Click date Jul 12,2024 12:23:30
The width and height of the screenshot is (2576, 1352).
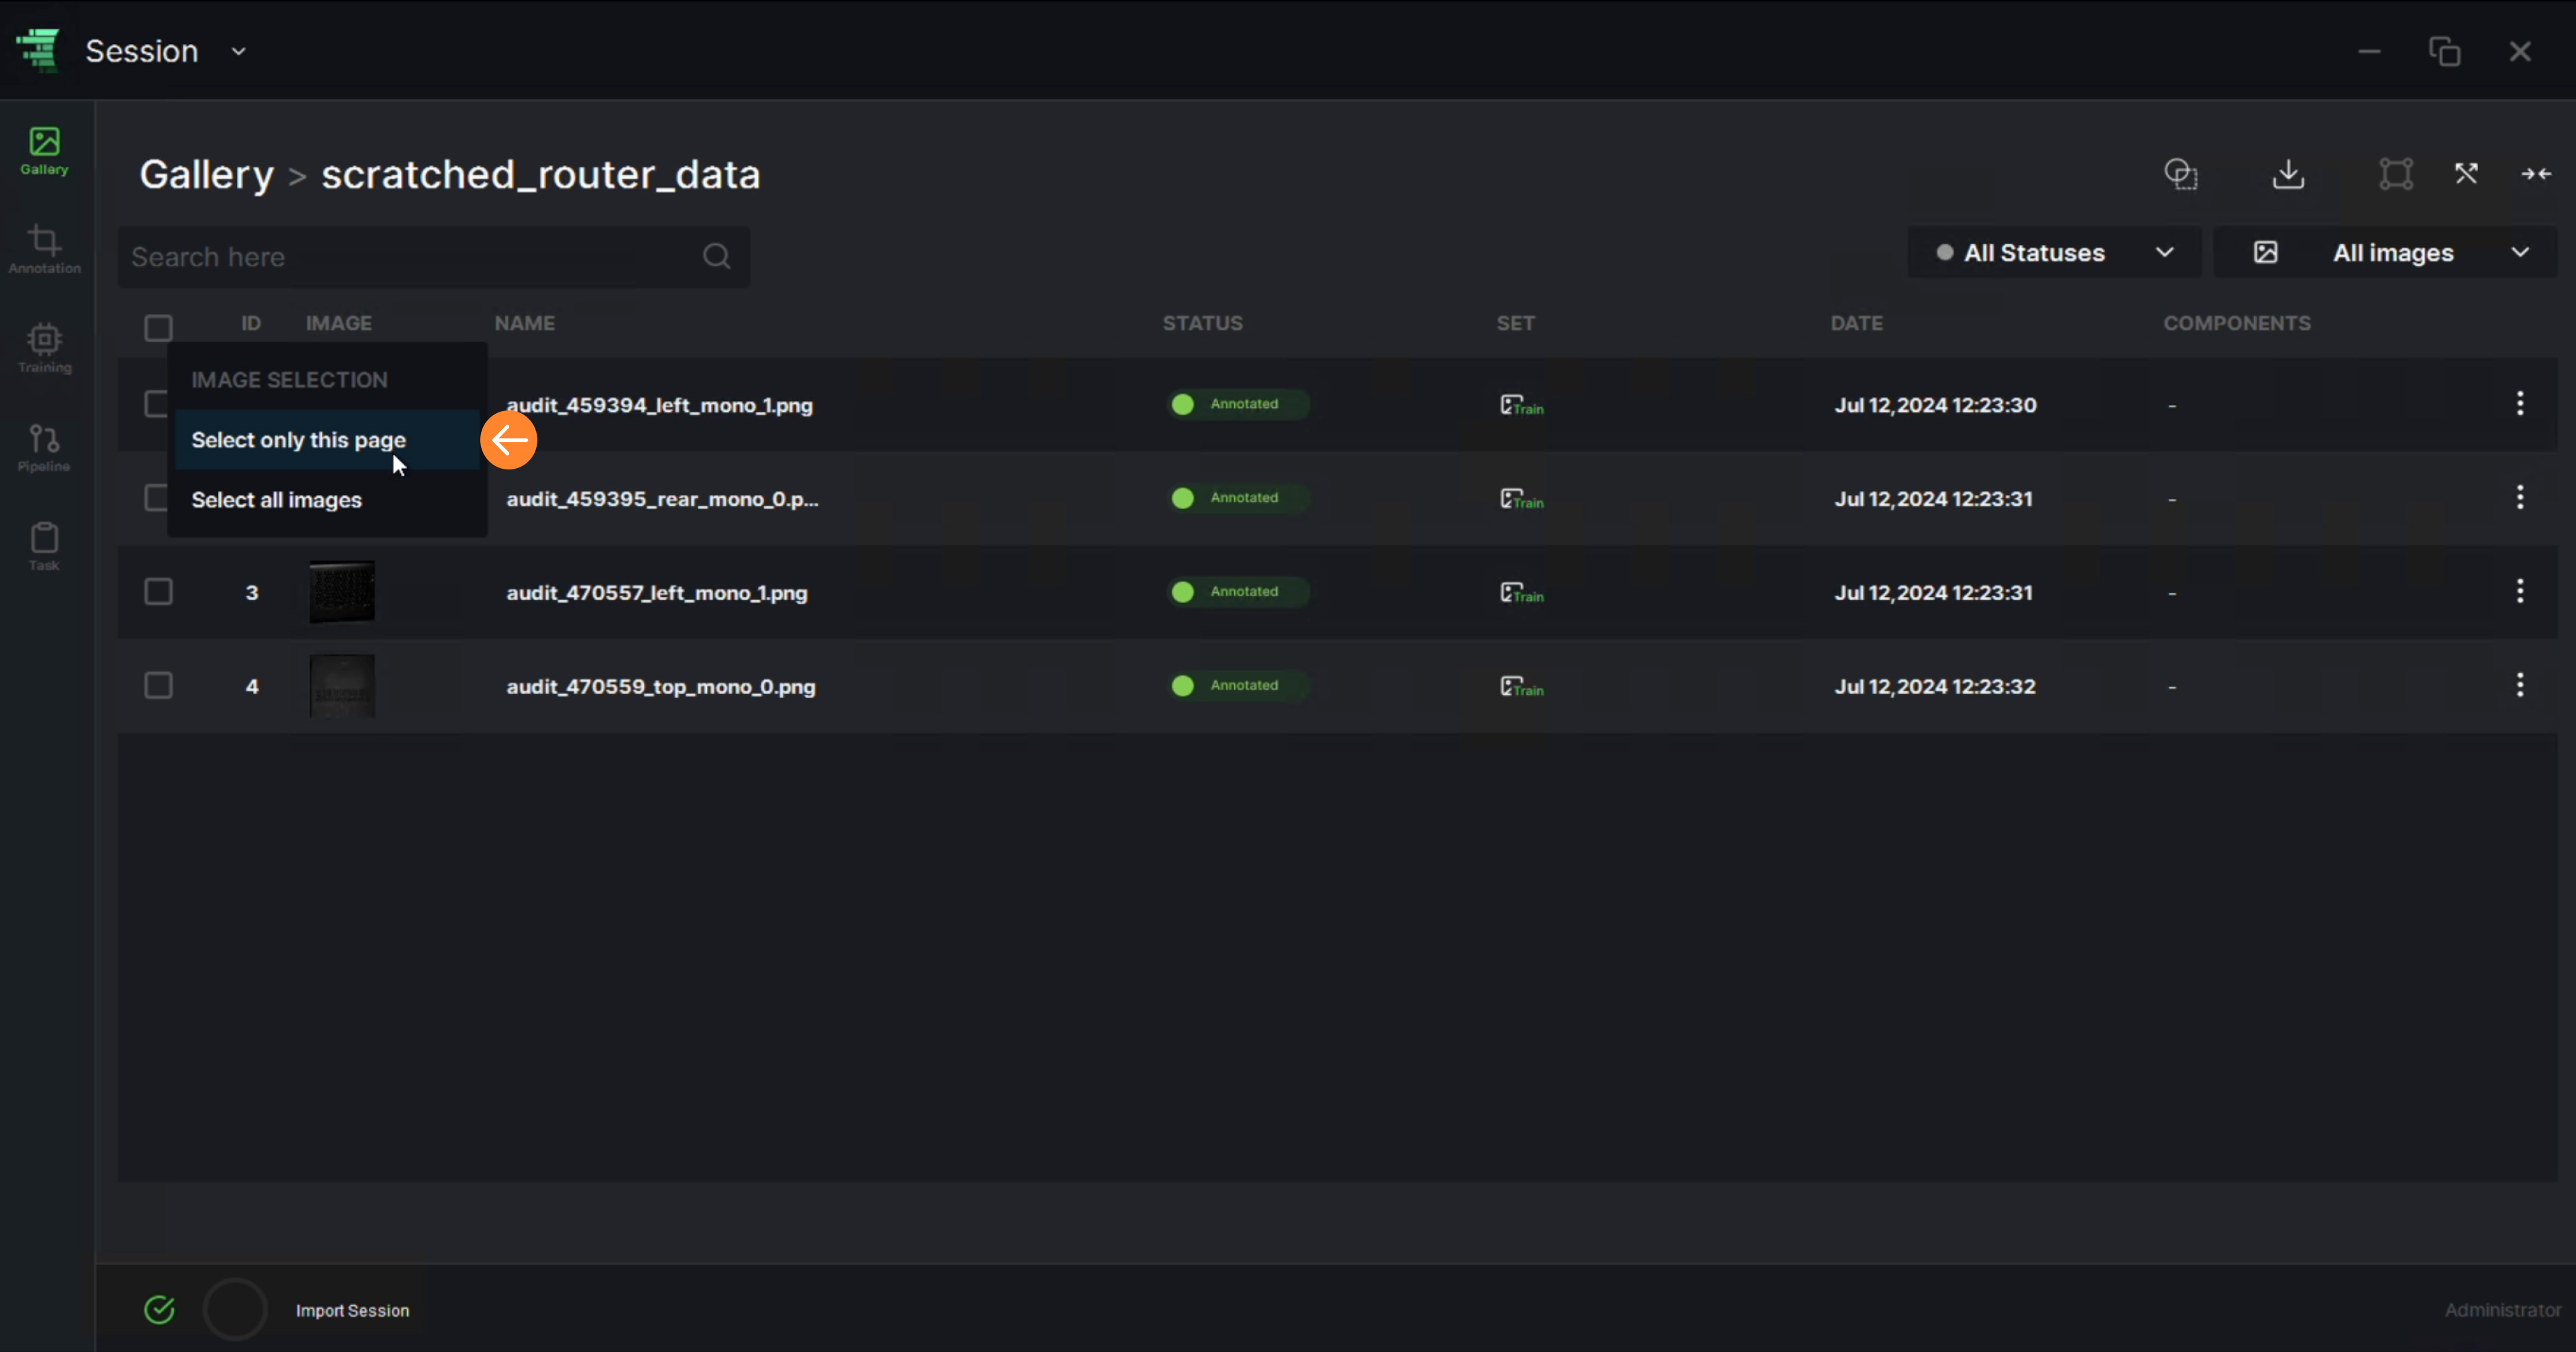point(1935,405)
